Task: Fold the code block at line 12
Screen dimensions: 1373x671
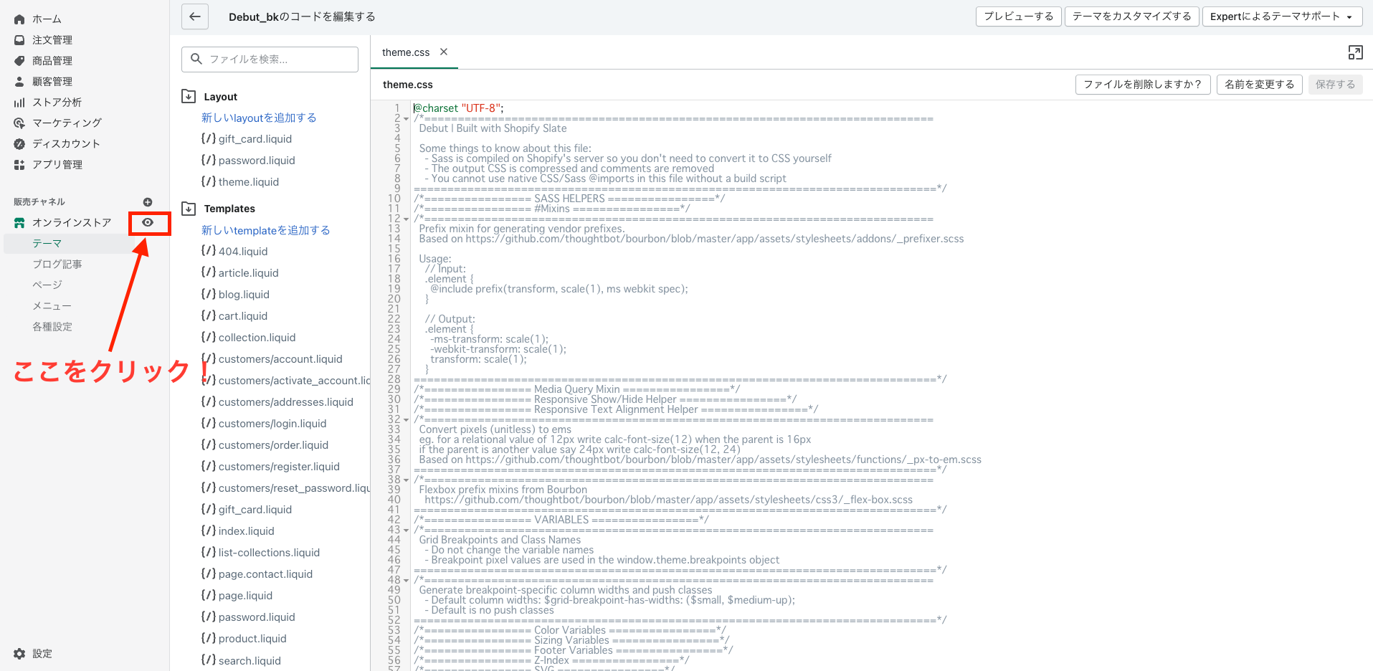Action: 407,219
